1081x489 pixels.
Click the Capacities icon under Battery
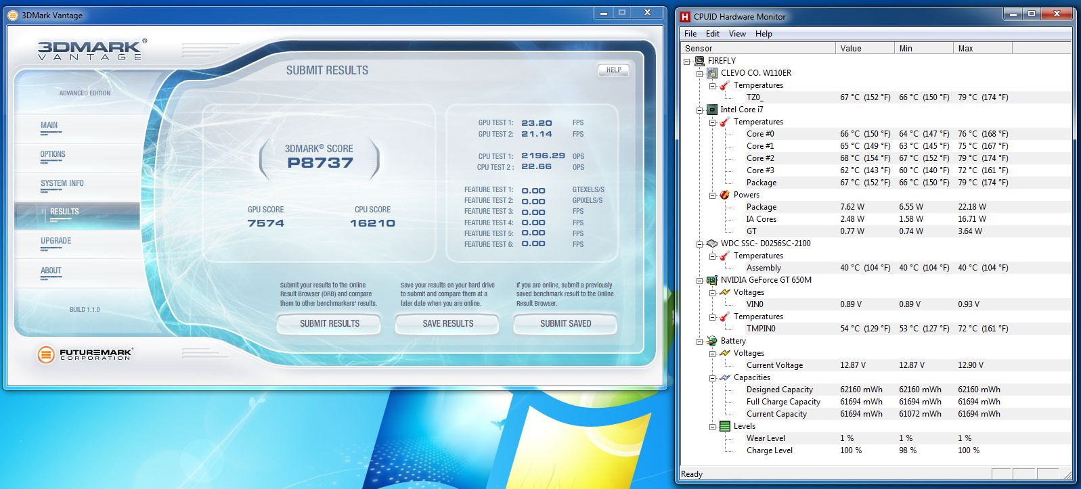pyautogui.click(x=725, y=377)
